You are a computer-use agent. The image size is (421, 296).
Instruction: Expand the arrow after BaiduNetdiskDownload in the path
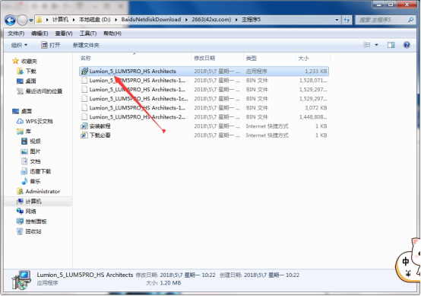tap(186, 20)
